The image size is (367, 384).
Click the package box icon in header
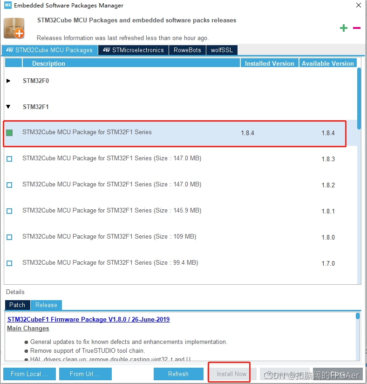(x=14, y=28)
